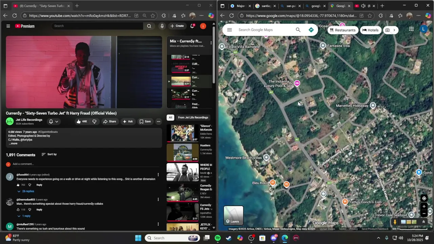
Task: Open options menu for @mtuflani1295 comment
Action: pos(158,224)
